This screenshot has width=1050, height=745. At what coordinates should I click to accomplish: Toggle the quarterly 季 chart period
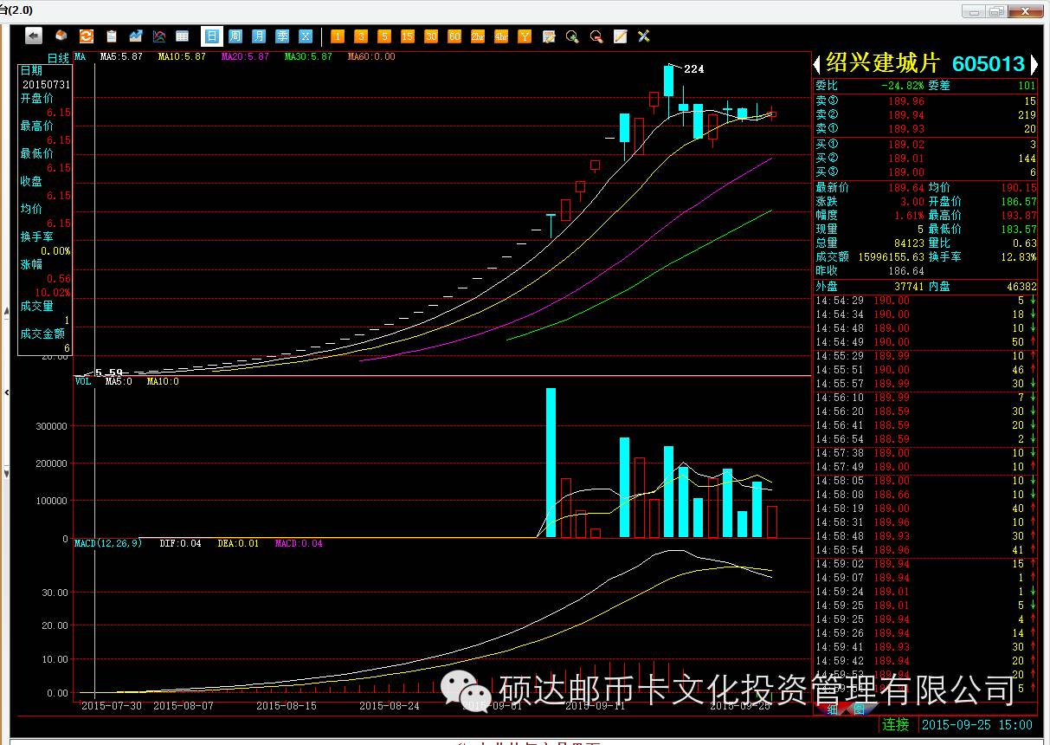point(282,36)
